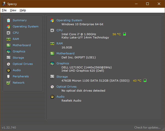Viewport: 165px width, 131px height.
Task: Click the Graphics monitor icon in summary panel
Action: 52,64
